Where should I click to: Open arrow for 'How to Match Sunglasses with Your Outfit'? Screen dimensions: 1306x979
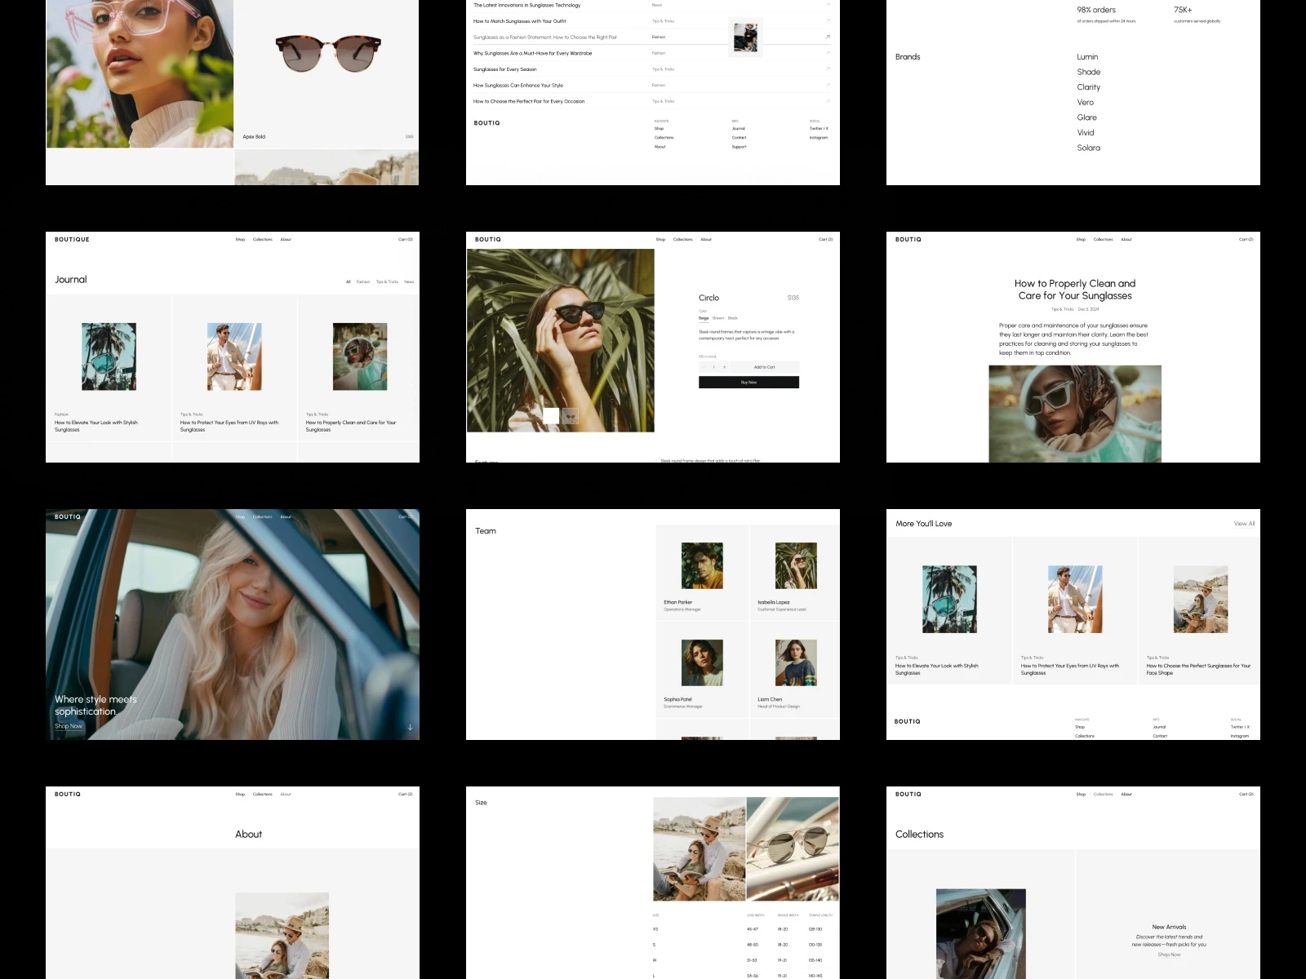[x=828, y=21]
